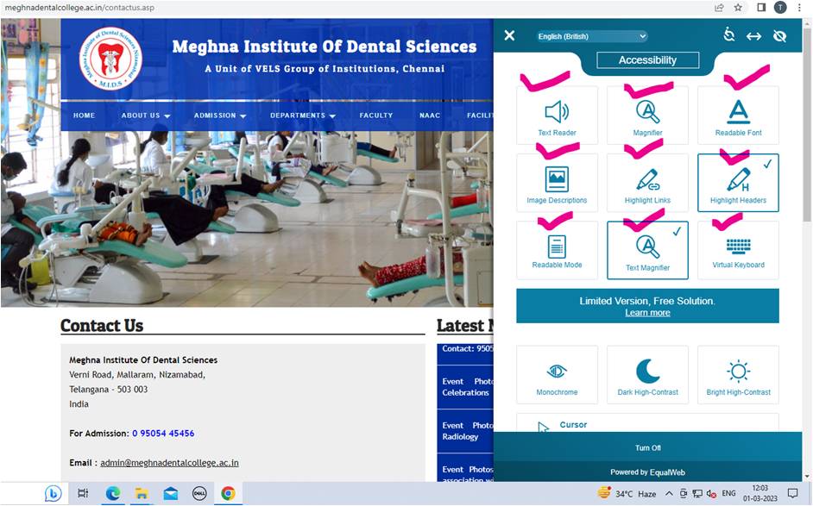This screenshot has width=813, height=506.
Task: Open the clock and date flyout
Action: (x=760, y=493)
